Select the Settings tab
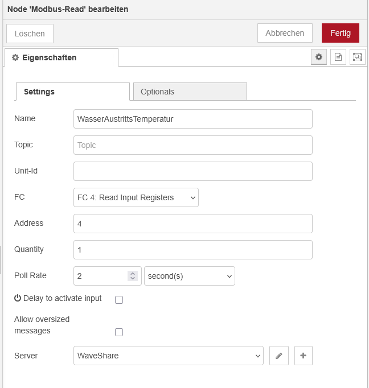This screenshot has height=388, width=369. point(73,92)
